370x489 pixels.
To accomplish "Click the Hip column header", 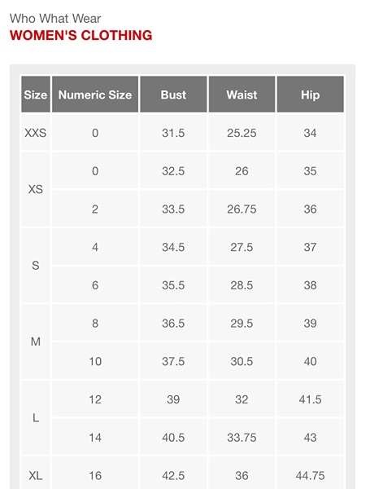I will [x=311, y=95].
